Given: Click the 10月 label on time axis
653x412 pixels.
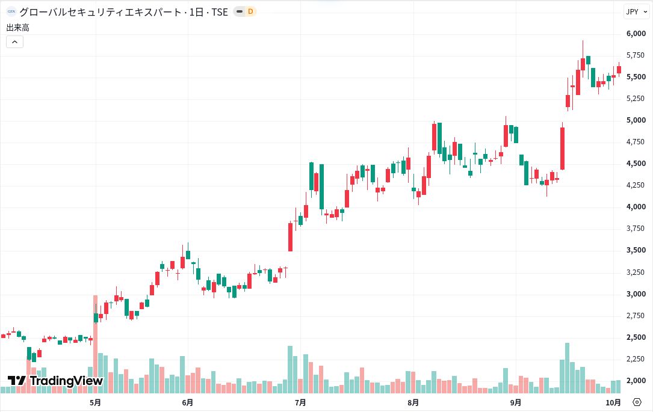Looking at the screenshot, I should click(613, 402).
